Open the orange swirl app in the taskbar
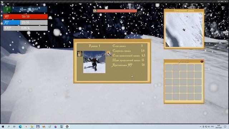This screenshot has height=129, width=229. (44, 126)
